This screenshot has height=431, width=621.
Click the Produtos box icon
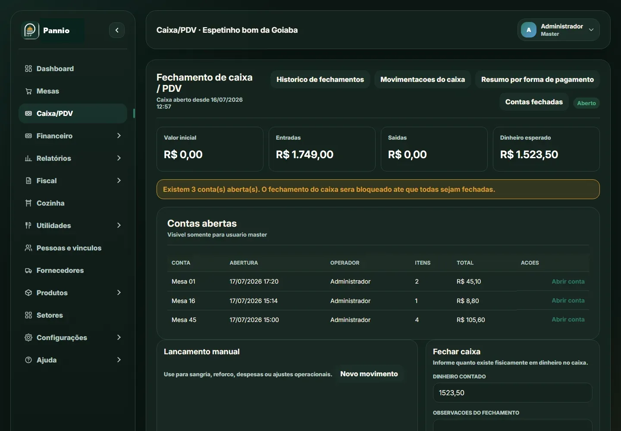click(28, 293)
